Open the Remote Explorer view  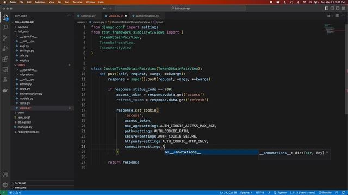[x=5, y=69]
